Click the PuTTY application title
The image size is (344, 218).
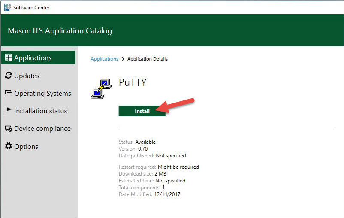pyautogui.click(x=133, y=82)
